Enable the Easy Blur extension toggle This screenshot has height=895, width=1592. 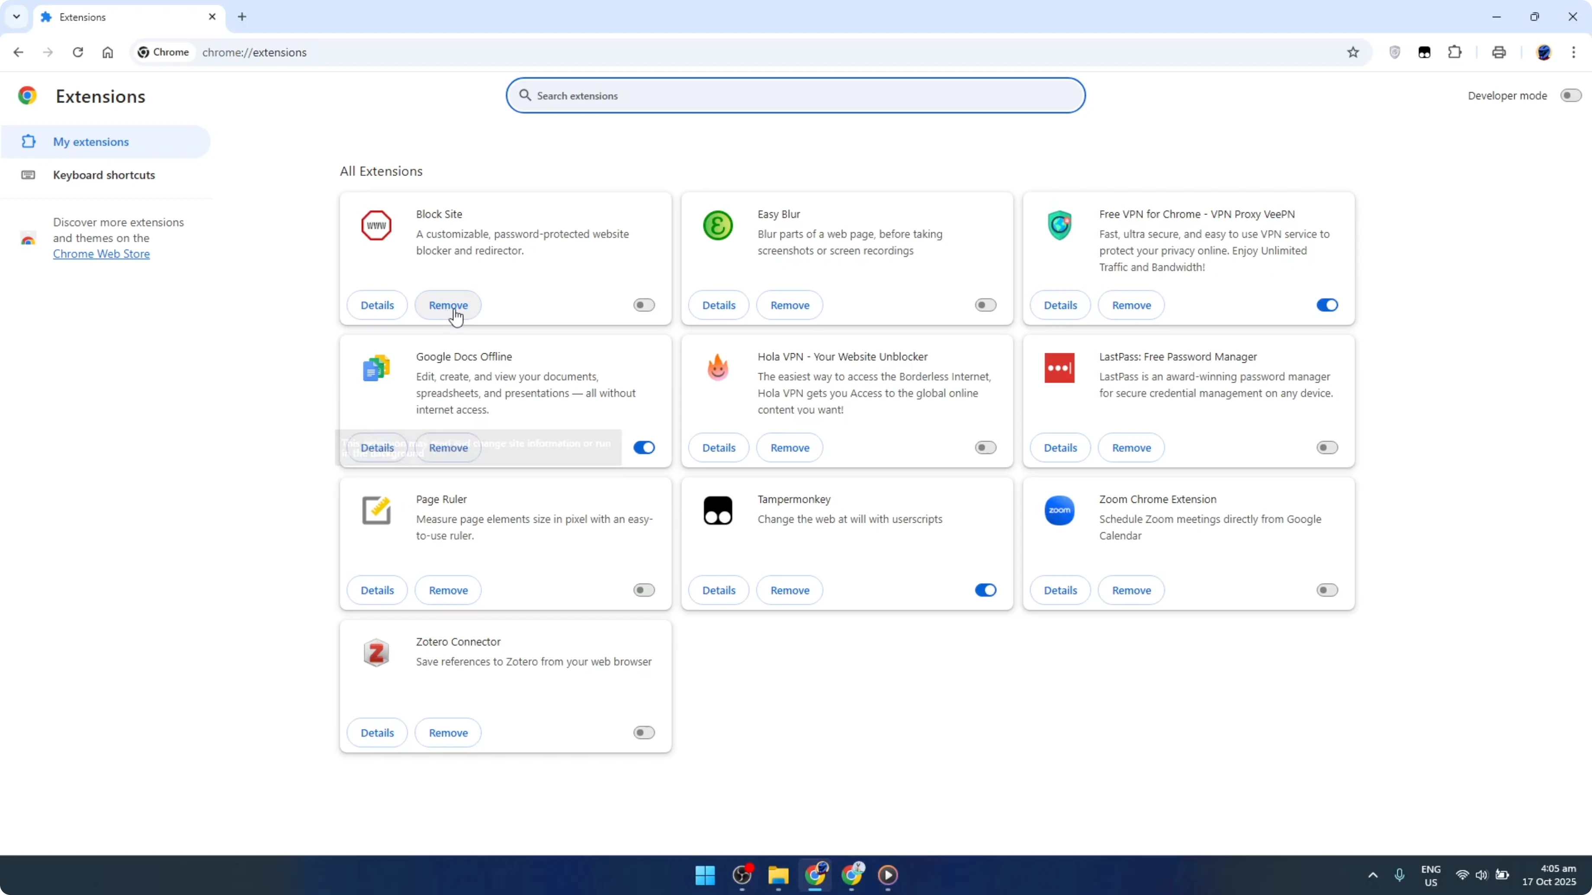click(985, 305)
